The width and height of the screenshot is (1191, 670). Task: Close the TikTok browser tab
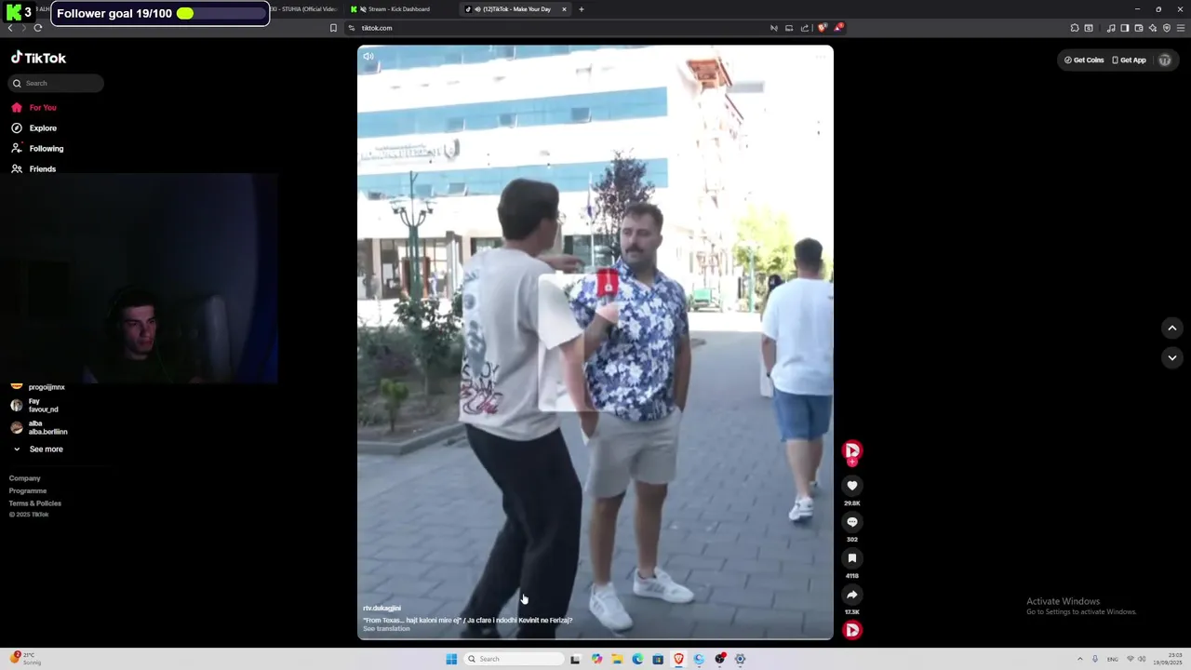tap(564, 9)
